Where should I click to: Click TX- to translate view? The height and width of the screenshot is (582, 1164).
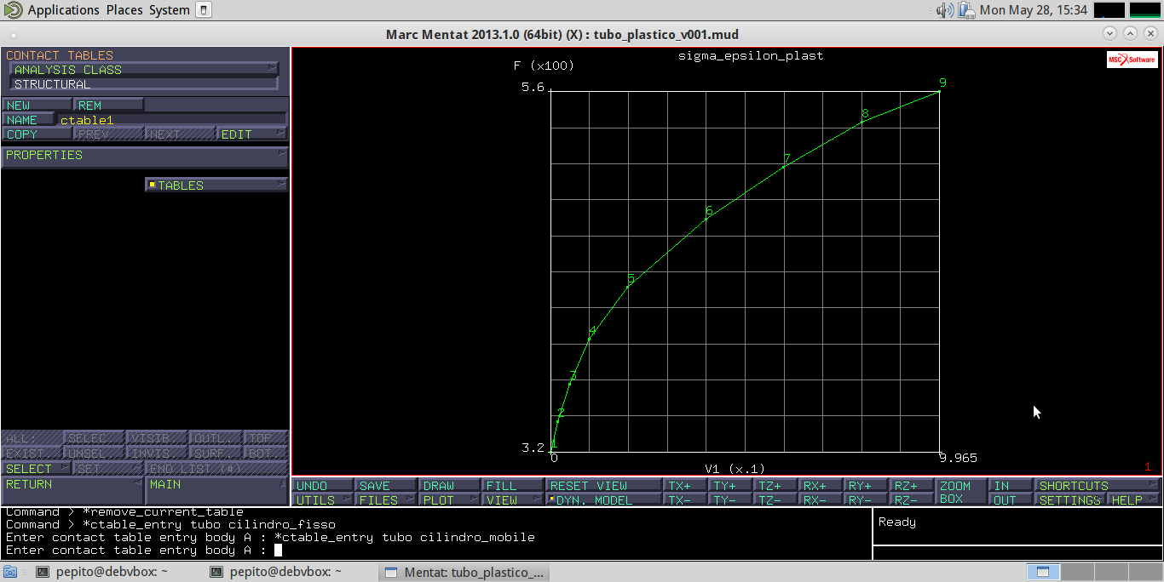pyautogui.click(x=687, y=500)
